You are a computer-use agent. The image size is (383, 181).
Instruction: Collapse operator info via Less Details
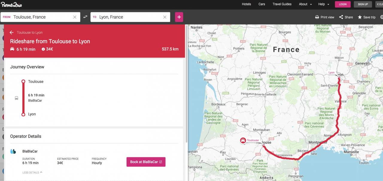[32, 172]
